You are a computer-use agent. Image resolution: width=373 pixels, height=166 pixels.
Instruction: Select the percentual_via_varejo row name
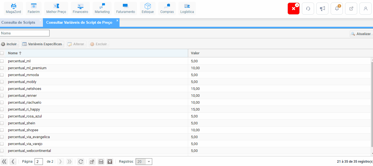point(25,144)
